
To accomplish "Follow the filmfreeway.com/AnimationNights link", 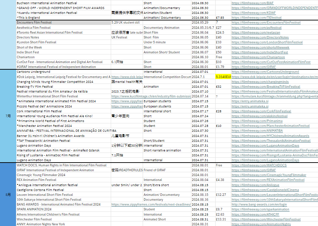I will [261, 224].
